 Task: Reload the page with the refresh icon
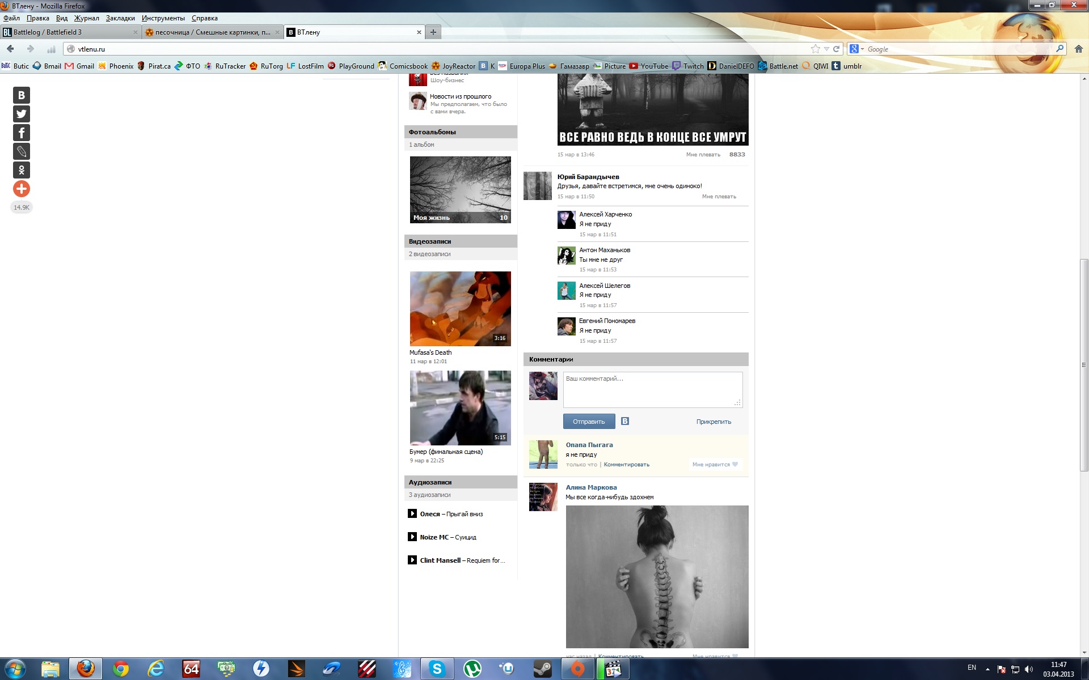click(836, 49)
